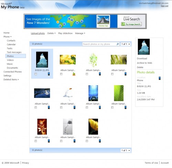
Task: Open top page selector 1 of 1
Action: tap(126, 44)
